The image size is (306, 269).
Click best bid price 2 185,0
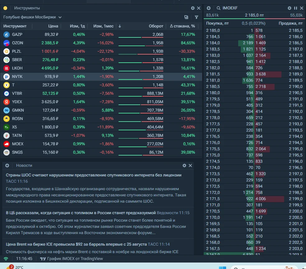(x=213, y=30)
